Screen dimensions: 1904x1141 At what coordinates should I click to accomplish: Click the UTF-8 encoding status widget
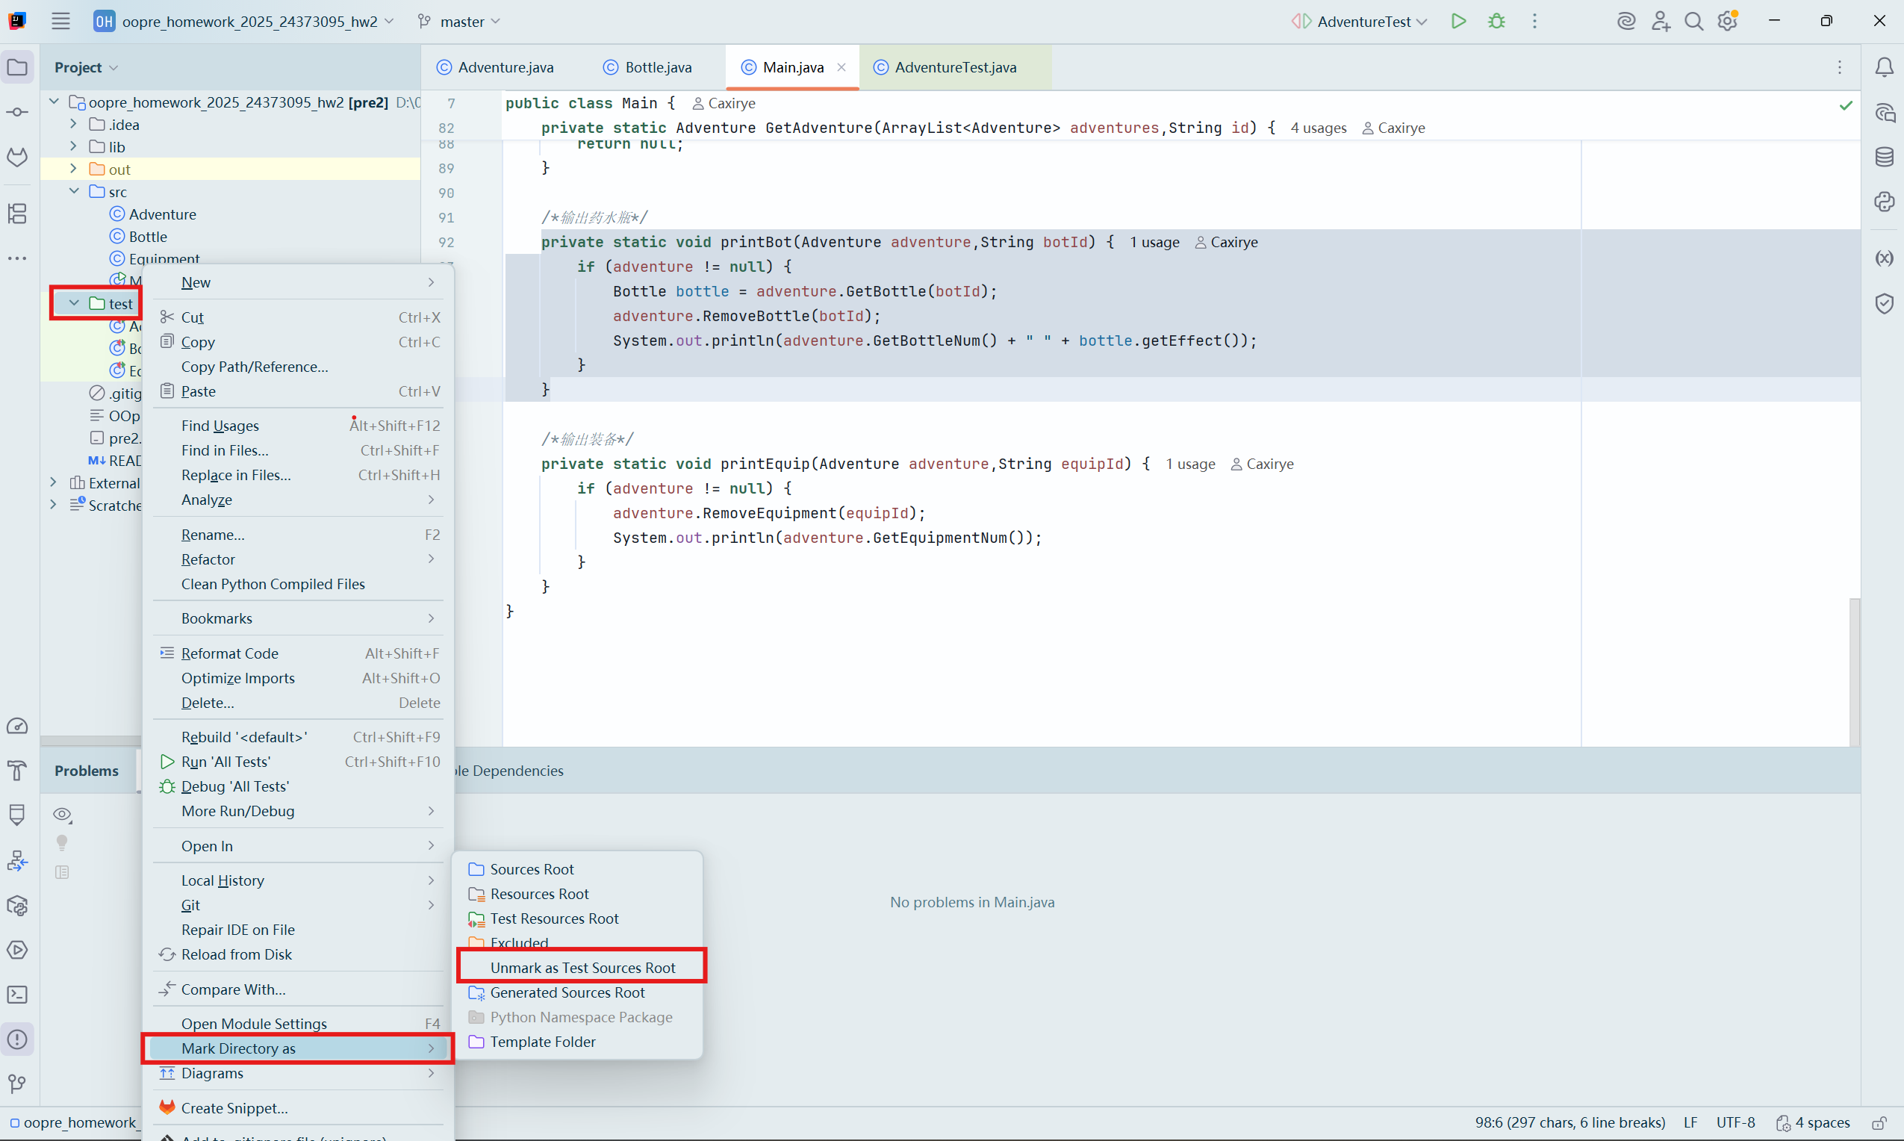point(1735,1122)
